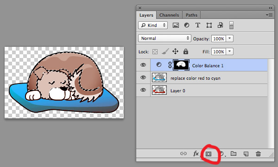Hide the Color Balance 1 layer
The height and width of the screenshot is (167, 278).
[143, 65]
